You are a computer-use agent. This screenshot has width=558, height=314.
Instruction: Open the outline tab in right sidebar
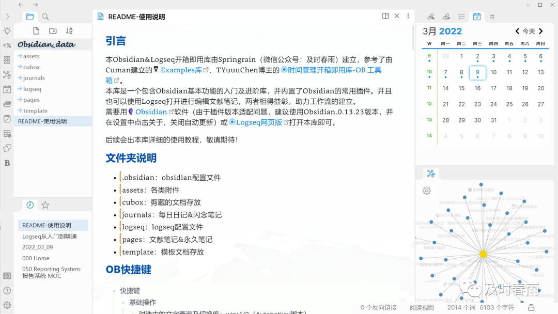461,17
